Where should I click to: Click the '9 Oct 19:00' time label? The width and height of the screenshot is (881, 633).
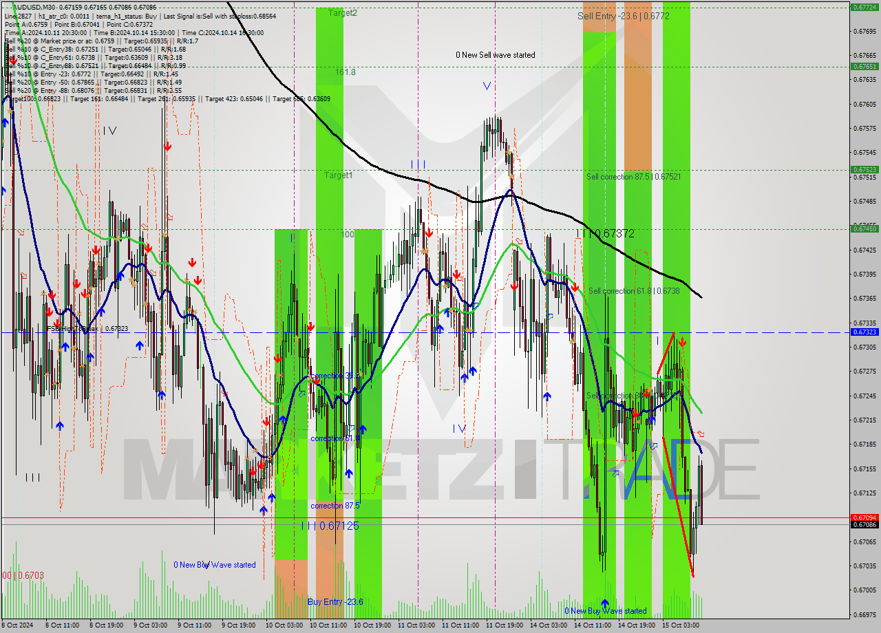click(238, 625)
